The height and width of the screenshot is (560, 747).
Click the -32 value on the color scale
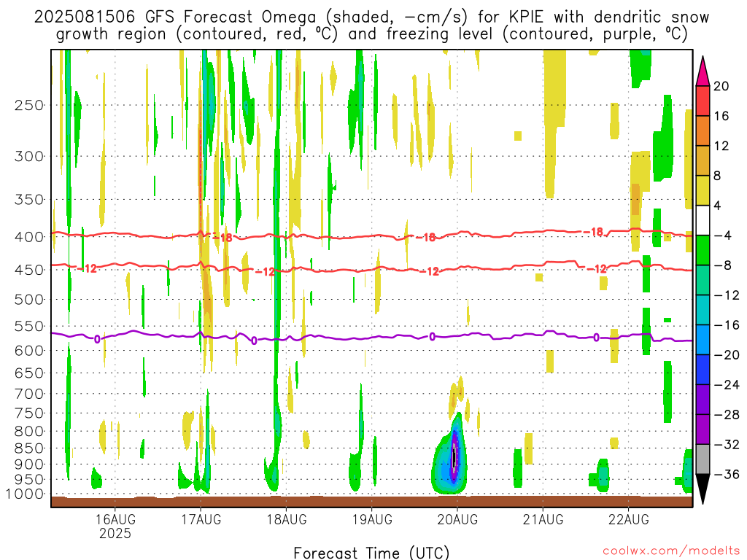(727, 445)
